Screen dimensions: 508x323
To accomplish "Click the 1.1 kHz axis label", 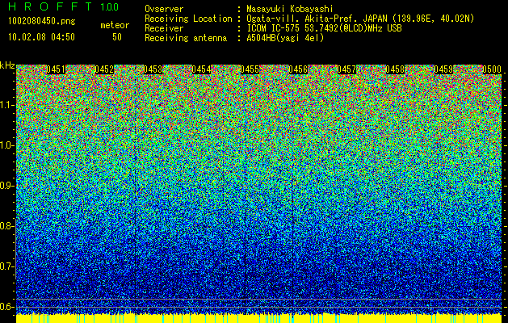I will click(6, 105).
